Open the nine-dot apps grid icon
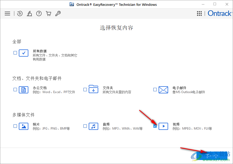Viewport: 233px width, 164px height. click(x=199, y=13)
